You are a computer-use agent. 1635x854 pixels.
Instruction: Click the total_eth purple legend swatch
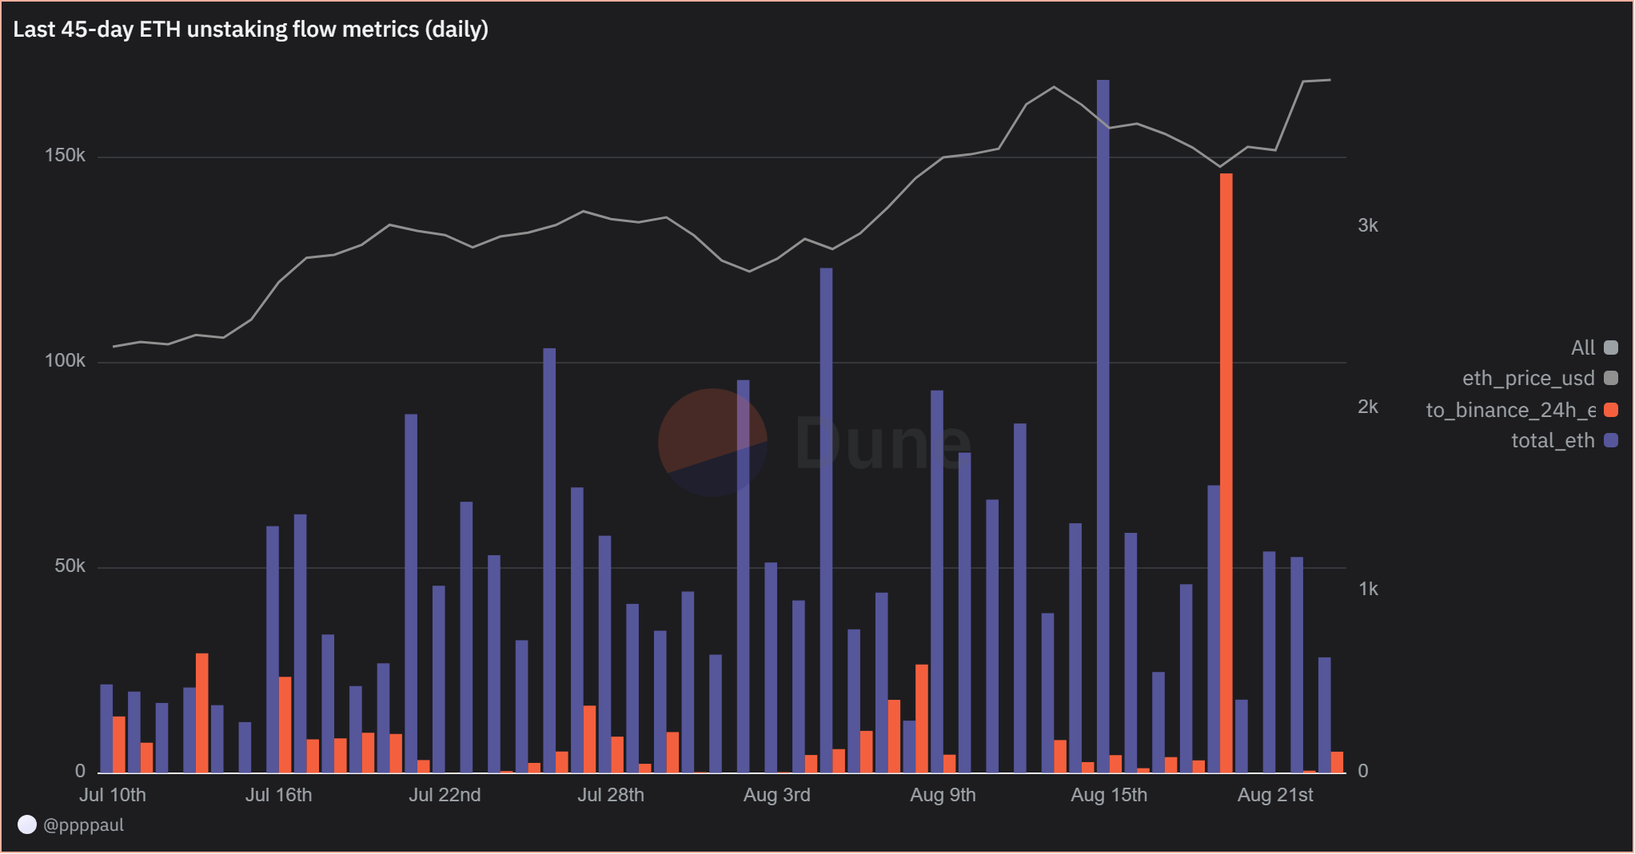point(1611,440)
